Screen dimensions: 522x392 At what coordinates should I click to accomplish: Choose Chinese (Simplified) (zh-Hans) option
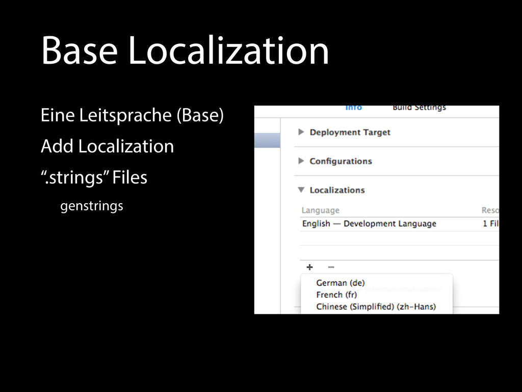[377, 307]
